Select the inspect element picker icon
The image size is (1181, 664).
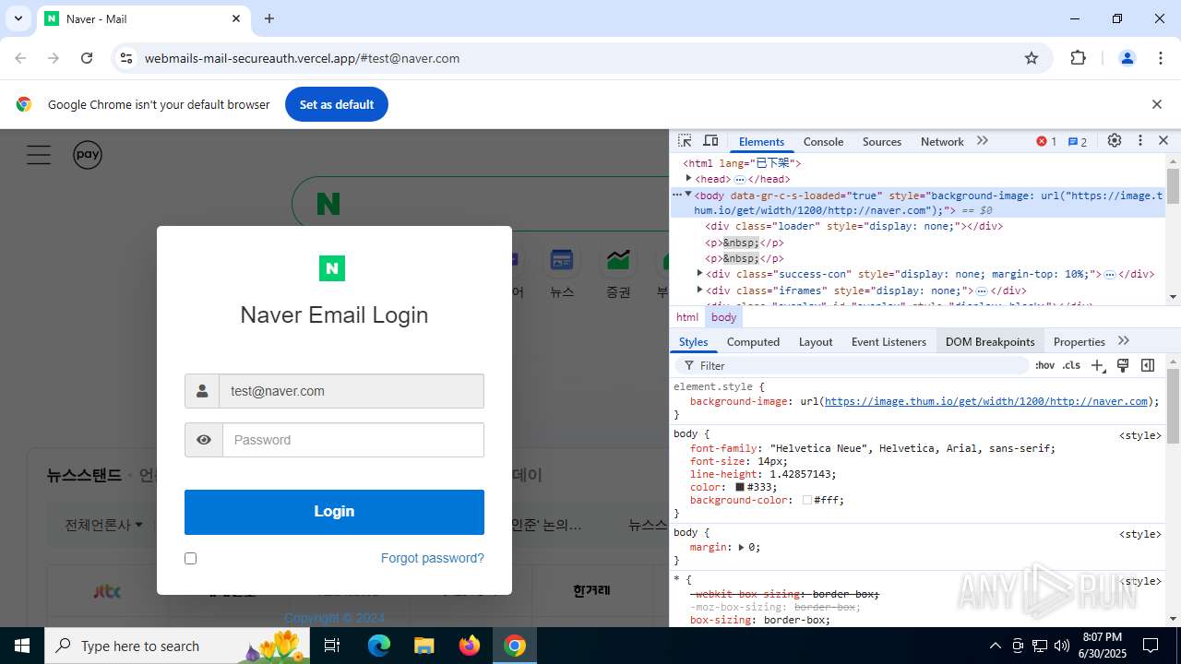pyautogui.click(x=685, y=141)
